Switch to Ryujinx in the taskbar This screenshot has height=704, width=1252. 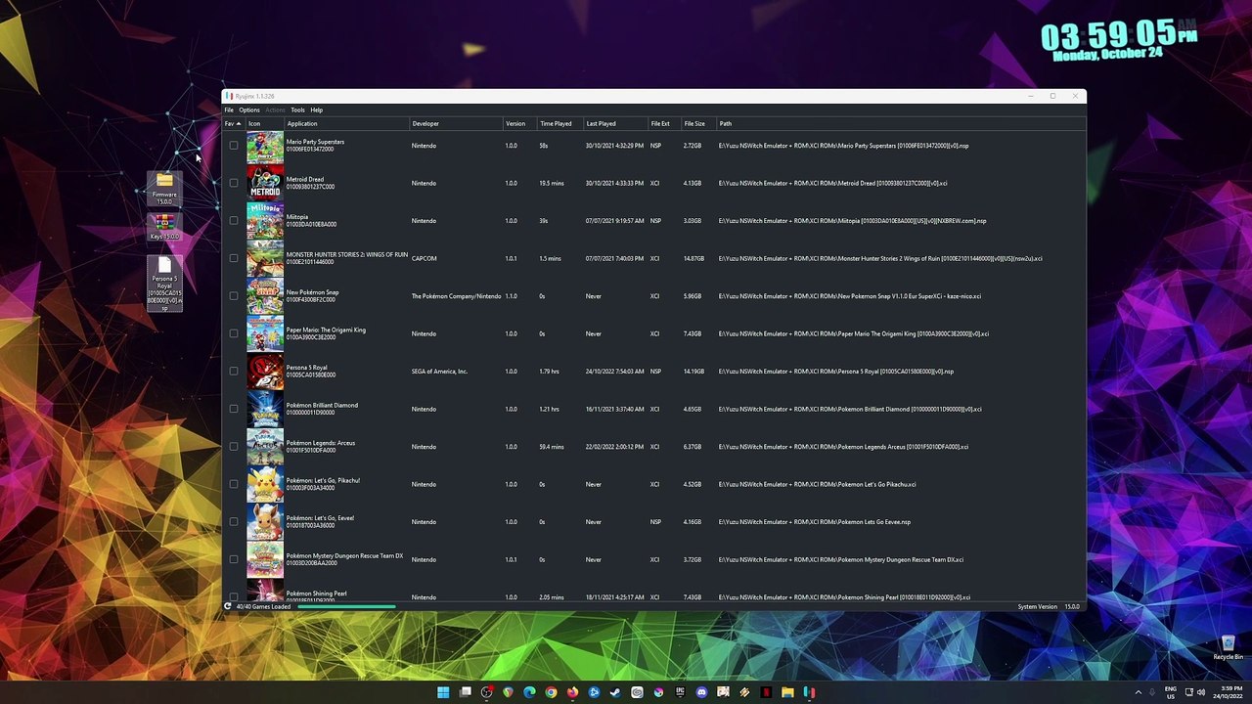pyautogui.click(x=809, y=692)
